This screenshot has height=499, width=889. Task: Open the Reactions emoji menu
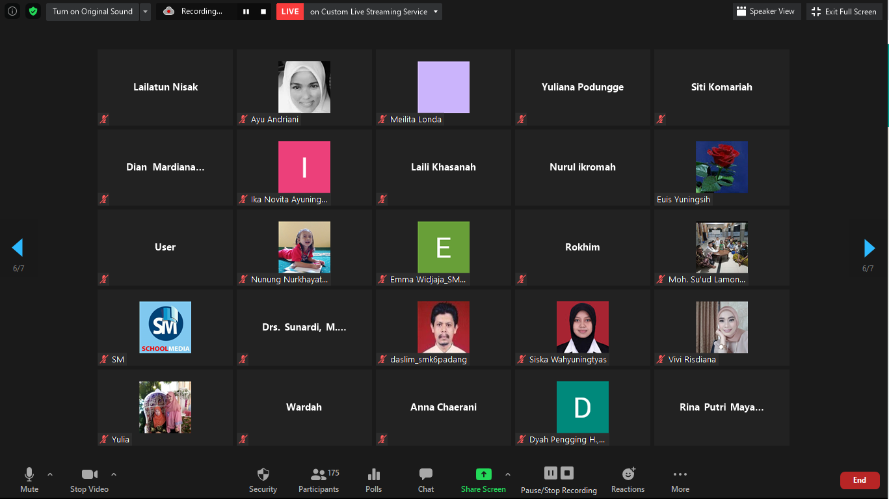click(628, 474)
